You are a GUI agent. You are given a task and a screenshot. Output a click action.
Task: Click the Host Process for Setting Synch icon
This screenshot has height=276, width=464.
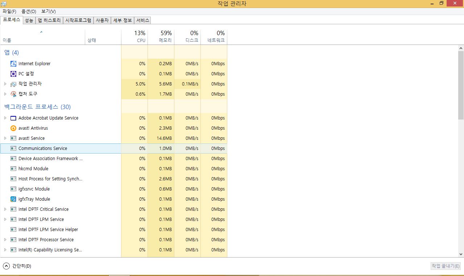(13, 179)
